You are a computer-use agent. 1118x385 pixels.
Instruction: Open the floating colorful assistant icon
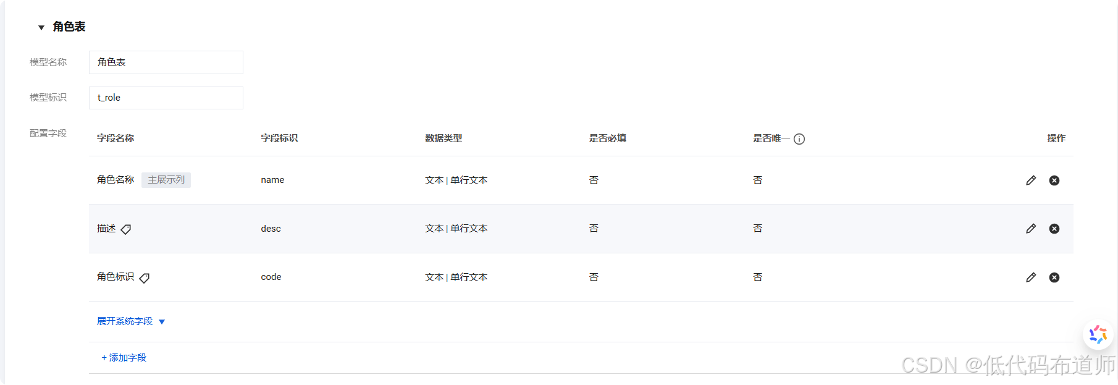pyautogui.click(x=1098, y=334)
